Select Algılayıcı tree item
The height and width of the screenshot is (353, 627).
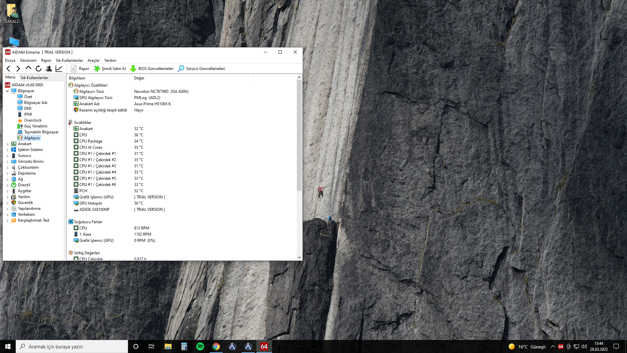tap(32, 138)
